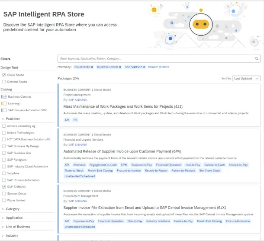Expand the Application filter section

[3, 218]
